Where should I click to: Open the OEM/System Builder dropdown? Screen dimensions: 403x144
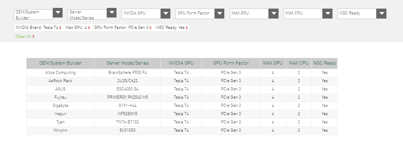(x=38, y=14)
